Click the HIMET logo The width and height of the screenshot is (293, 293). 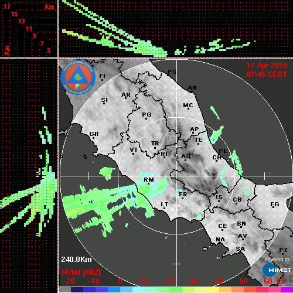tap(277, 270)
